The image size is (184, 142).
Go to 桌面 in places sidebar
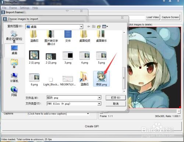[x=14, y=50]
